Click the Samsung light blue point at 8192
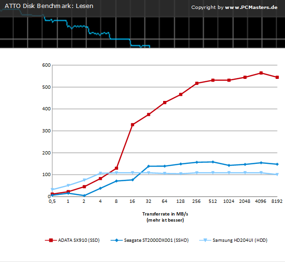The image size is (285, 262). 277,175
